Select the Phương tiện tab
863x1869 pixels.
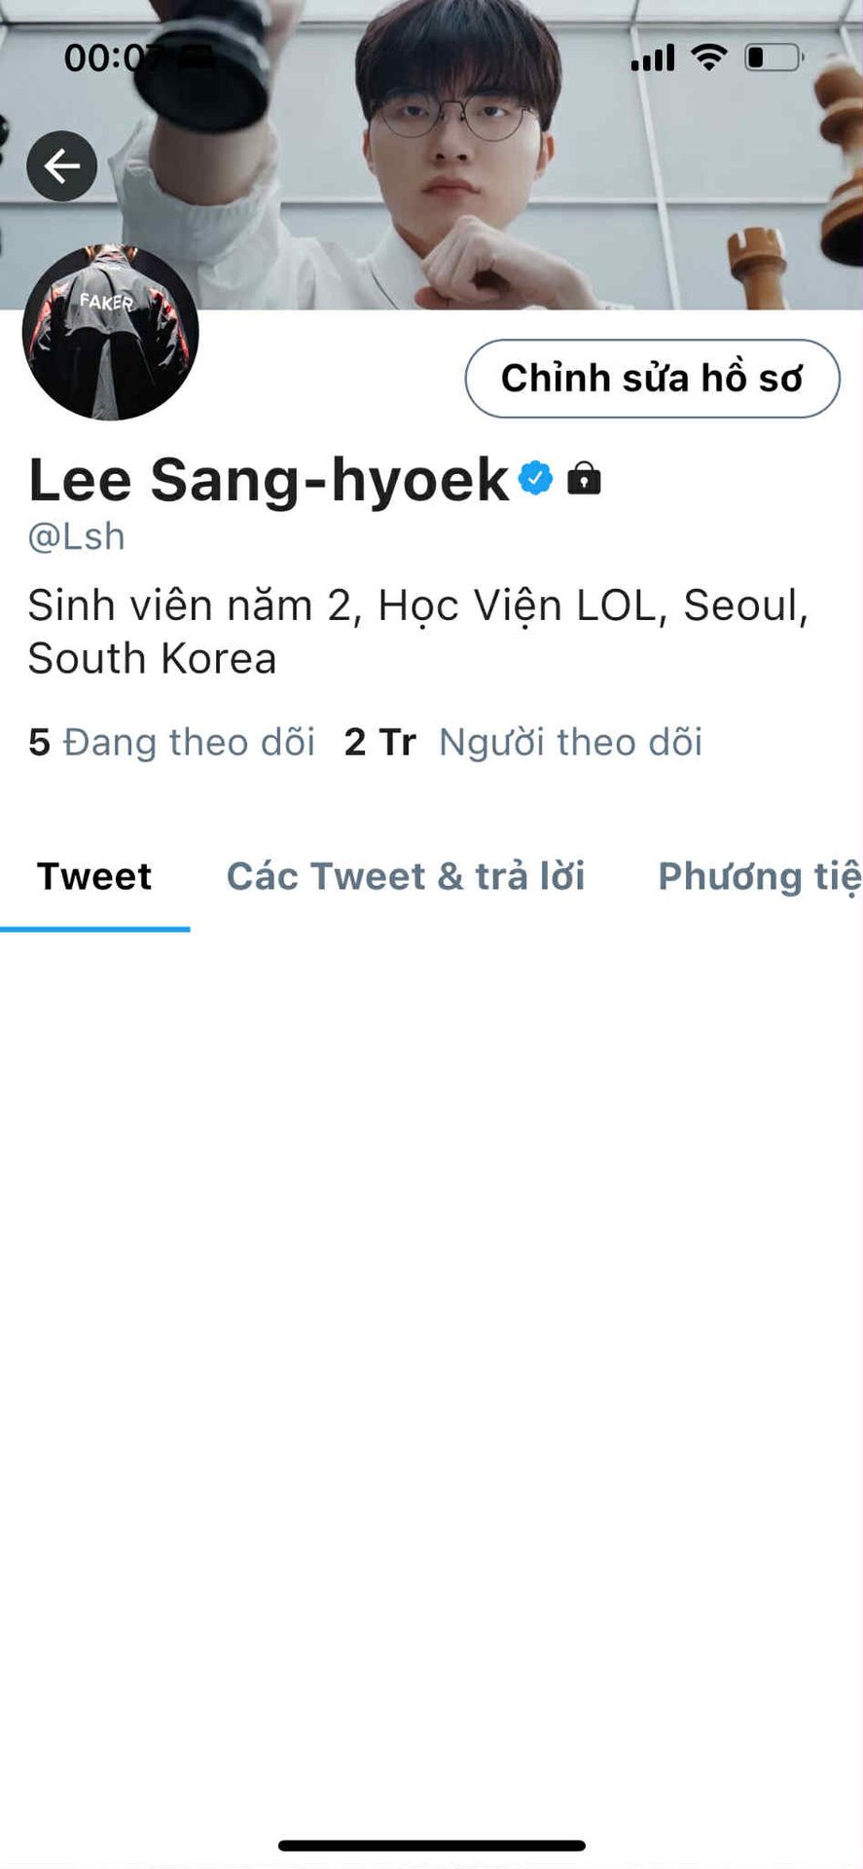click(760, 876)
